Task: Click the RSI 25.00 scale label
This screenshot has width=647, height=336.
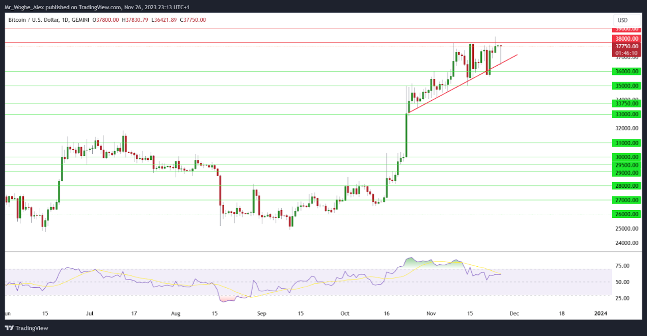Action: pyautogui.click(x=622, y=298)
